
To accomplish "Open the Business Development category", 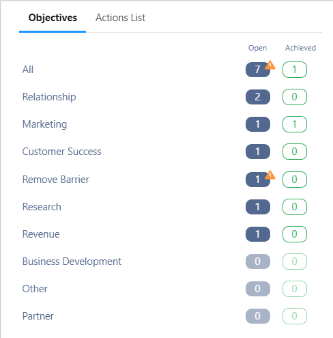I will click(x=72, y=262).
